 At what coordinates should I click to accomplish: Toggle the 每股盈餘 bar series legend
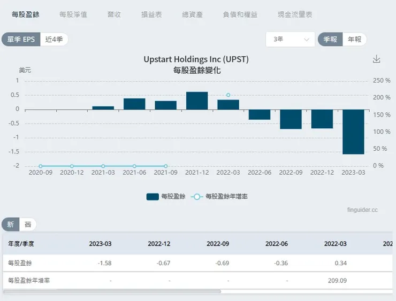click(x=166, y=197)
